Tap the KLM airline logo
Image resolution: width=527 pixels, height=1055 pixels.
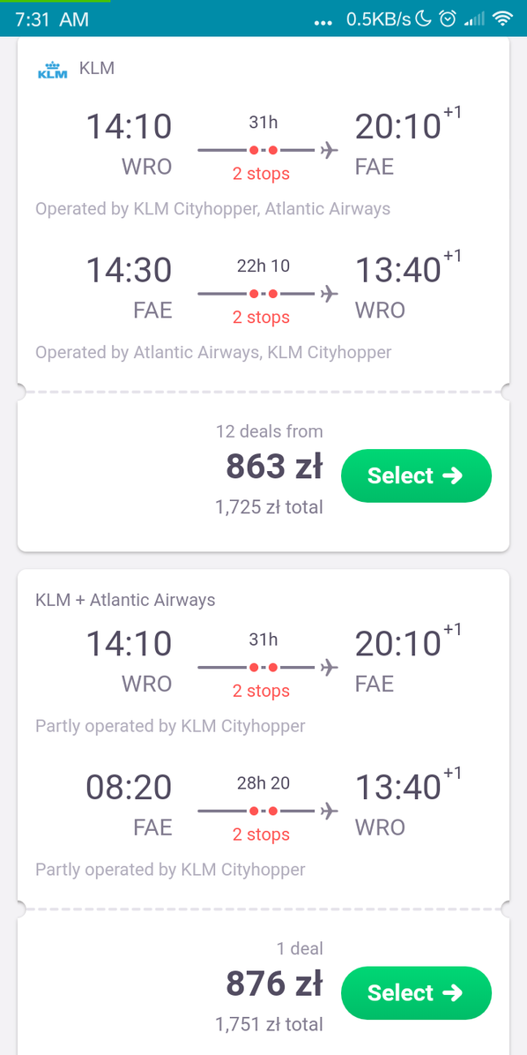pyautogui.click(x=52, y=70)
